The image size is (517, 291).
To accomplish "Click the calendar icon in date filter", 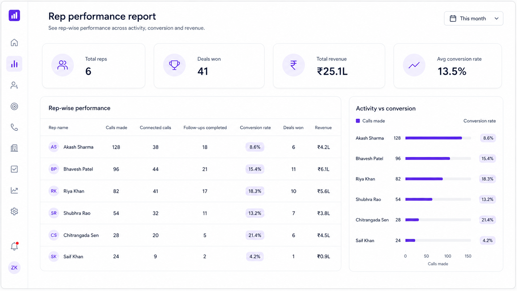I will pos(453,19).
